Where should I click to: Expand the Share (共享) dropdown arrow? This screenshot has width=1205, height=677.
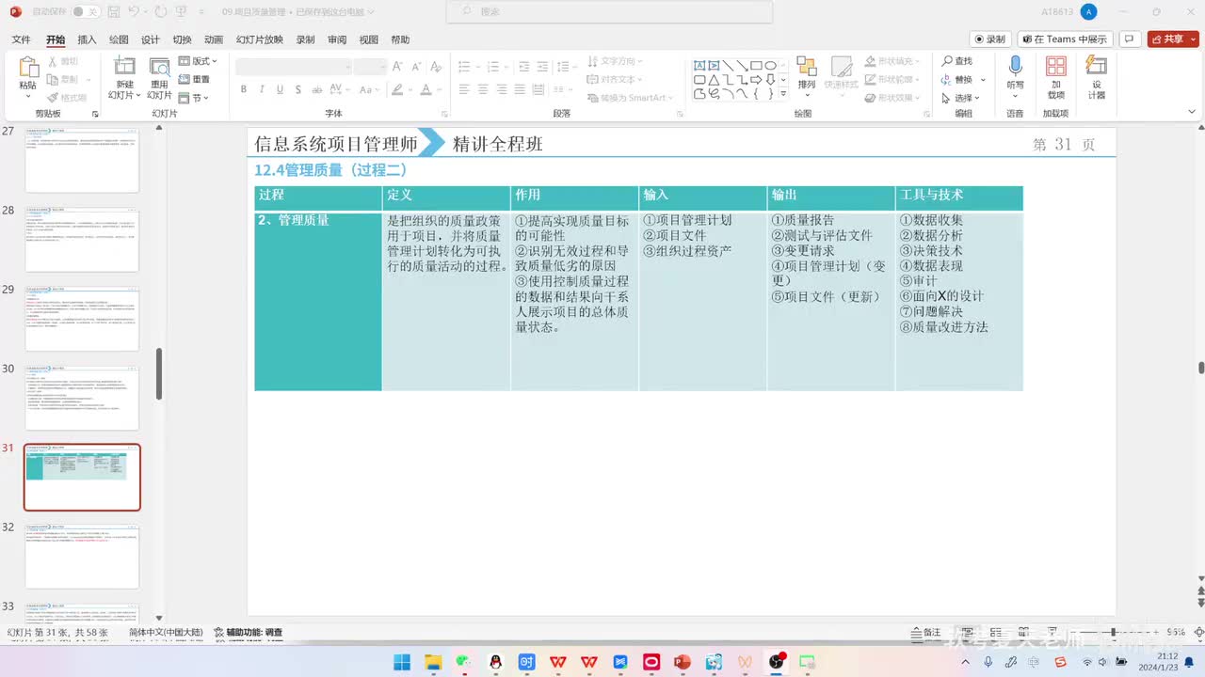click(x=1192, y=39)
